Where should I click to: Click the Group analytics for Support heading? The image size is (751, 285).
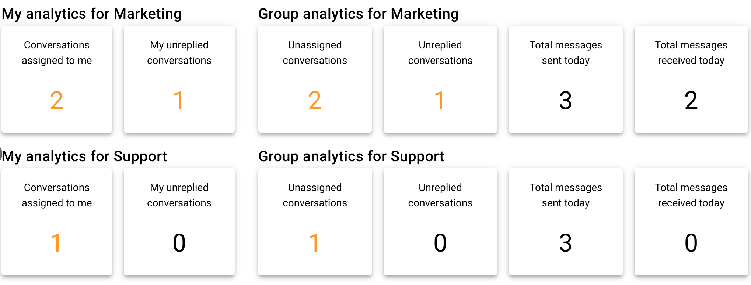tap(351, 156)
